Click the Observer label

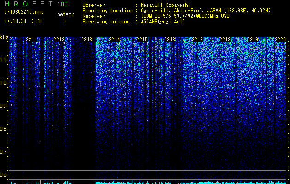click(x=94, y=5)
